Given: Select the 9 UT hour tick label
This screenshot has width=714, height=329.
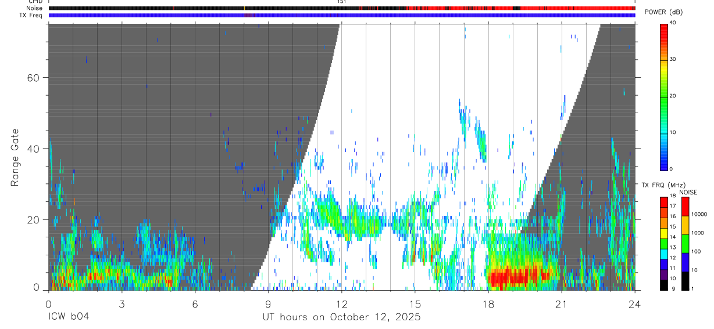Looking at the screenshot, I should pyautogui.click(x=268, y=303).
